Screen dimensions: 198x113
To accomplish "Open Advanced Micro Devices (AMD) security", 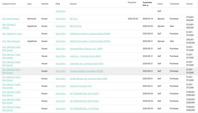I will [86, 49].
